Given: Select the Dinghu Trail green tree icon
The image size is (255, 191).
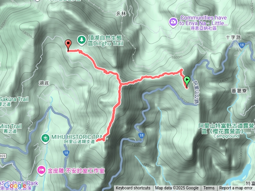Looking at the screenshot, I should (x=82, y=40).
